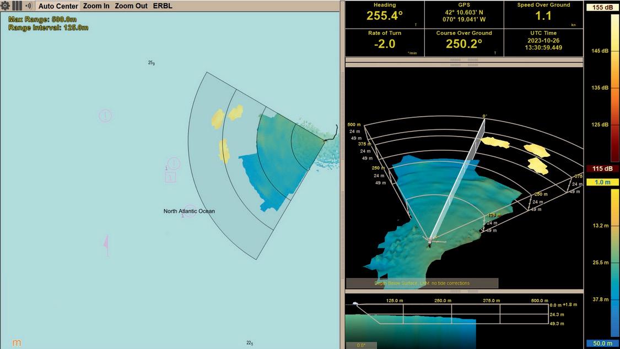The image size is (620, 349).
Task: Click Zoom Out on the chart
Action: (131, 6)
